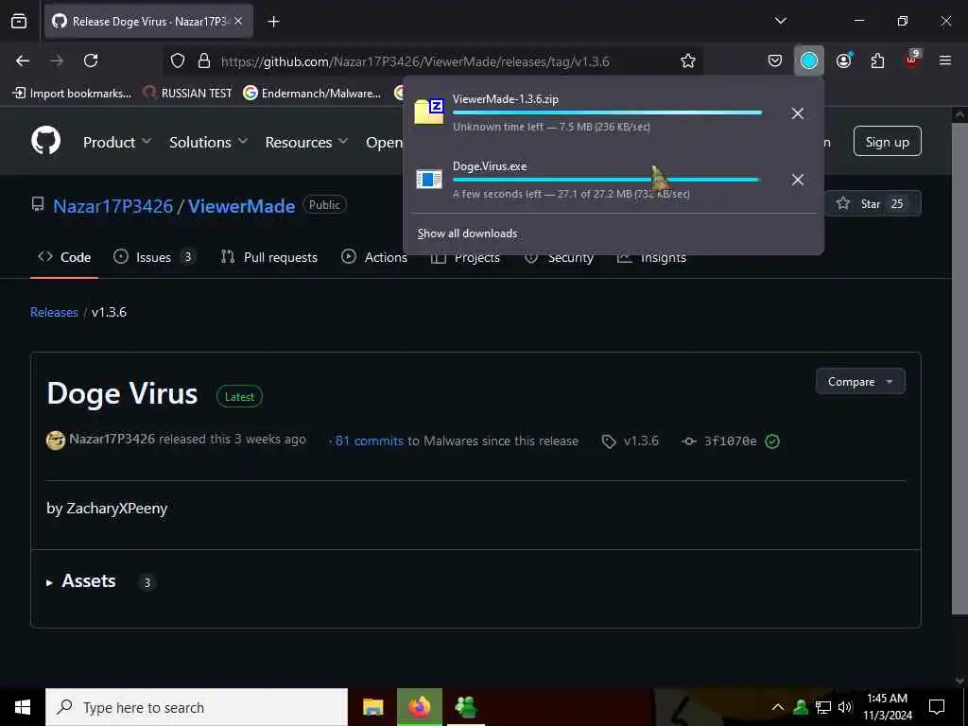Viewport: 968px width, 726px height.
Task: Toggle the downloads panel toolbar button
Action: click(x=809, y=60)
